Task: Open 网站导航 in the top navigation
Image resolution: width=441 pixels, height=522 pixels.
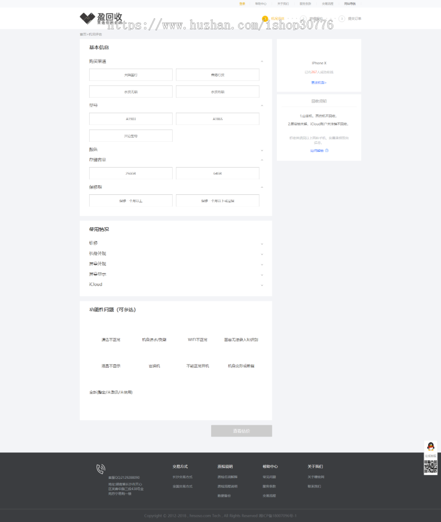Action: [350, 3]
